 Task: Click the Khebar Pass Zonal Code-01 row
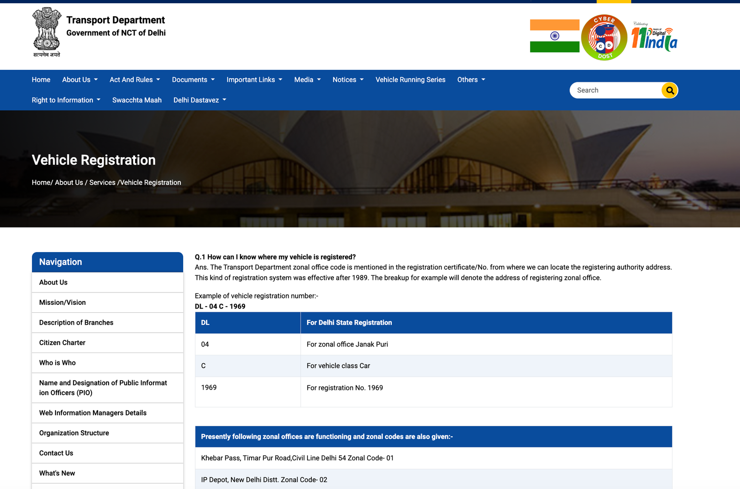point(433,458)
